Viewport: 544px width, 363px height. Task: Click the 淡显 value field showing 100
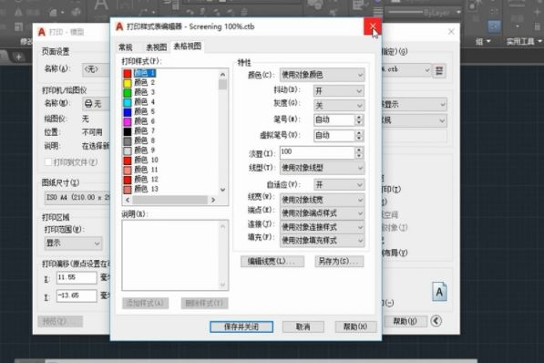coord(317,152)
